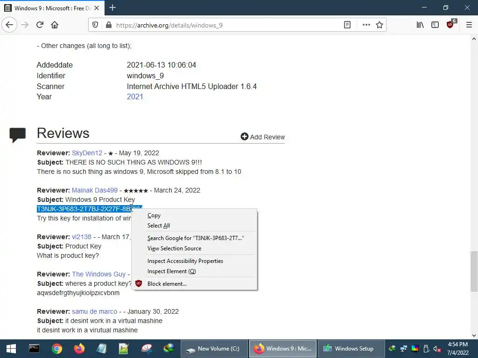This screenshot has width=478, height=358.
Task: Open the scissors snipping taskbar app
Action: 147,349
